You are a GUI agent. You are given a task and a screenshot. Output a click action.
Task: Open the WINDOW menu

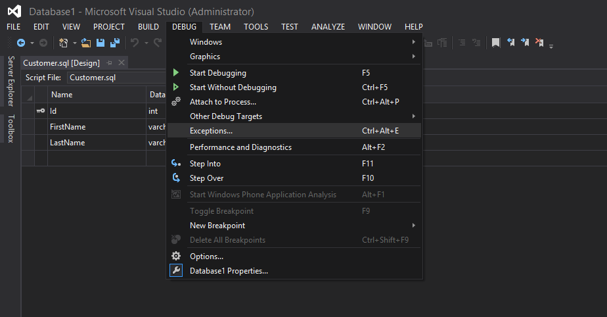point(374,27)
